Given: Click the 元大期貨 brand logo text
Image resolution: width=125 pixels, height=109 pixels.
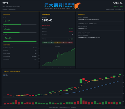Looking at the screenshot, I should (53, 5).
